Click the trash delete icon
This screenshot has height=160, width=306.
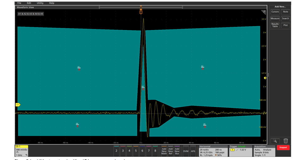[286, 141]
